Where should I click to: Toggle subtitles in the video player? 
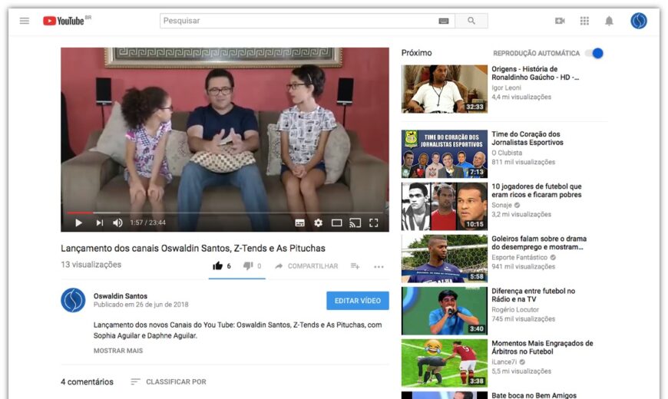point(299,223)
